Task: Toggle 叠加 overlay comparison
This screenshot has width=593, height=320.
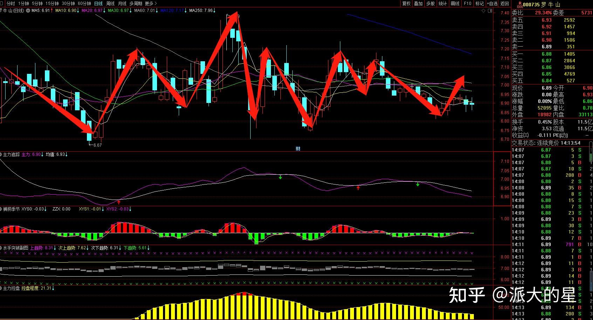Action: coord(418,4)
